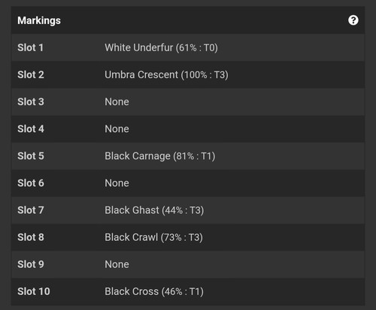The width and height of the screenshot is (376, 310).
Task: Click the Slot 4 label
Action: pos(31,129)
